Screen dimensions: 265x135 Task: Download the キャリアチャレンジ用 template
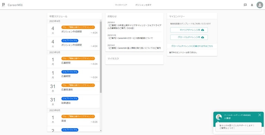pos(189,30)
